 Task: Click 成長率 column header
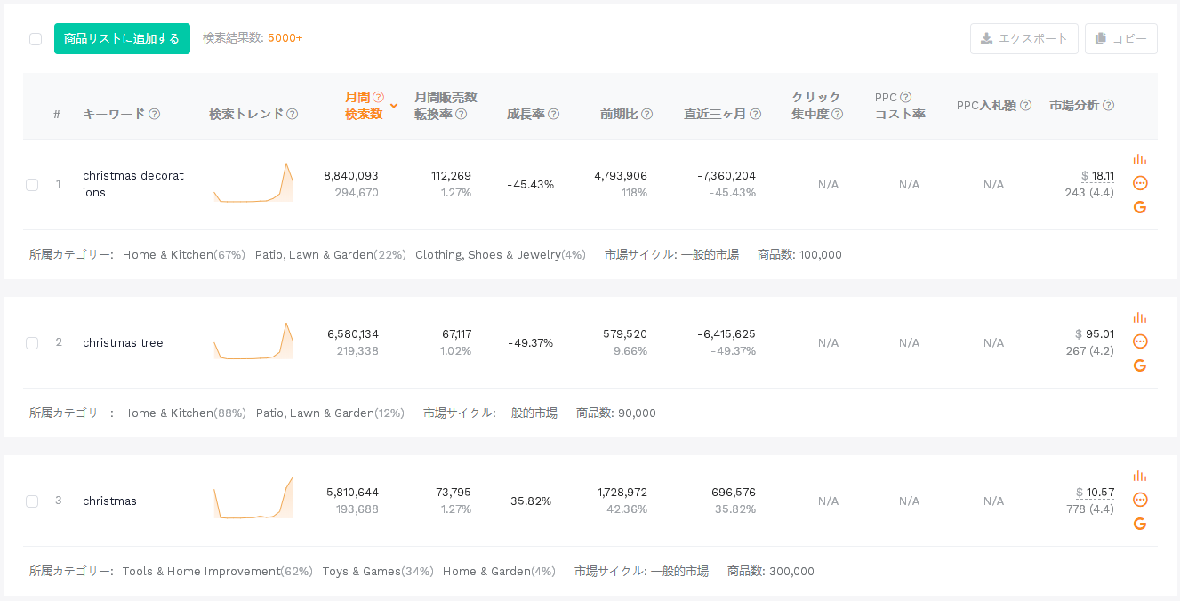tap(526, 114)
